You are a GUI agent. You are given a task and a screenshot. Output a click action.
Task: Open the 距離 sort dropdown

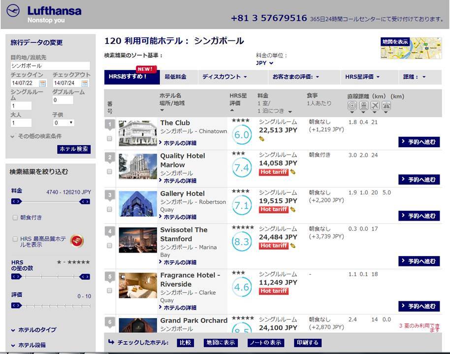click(415, 77)
